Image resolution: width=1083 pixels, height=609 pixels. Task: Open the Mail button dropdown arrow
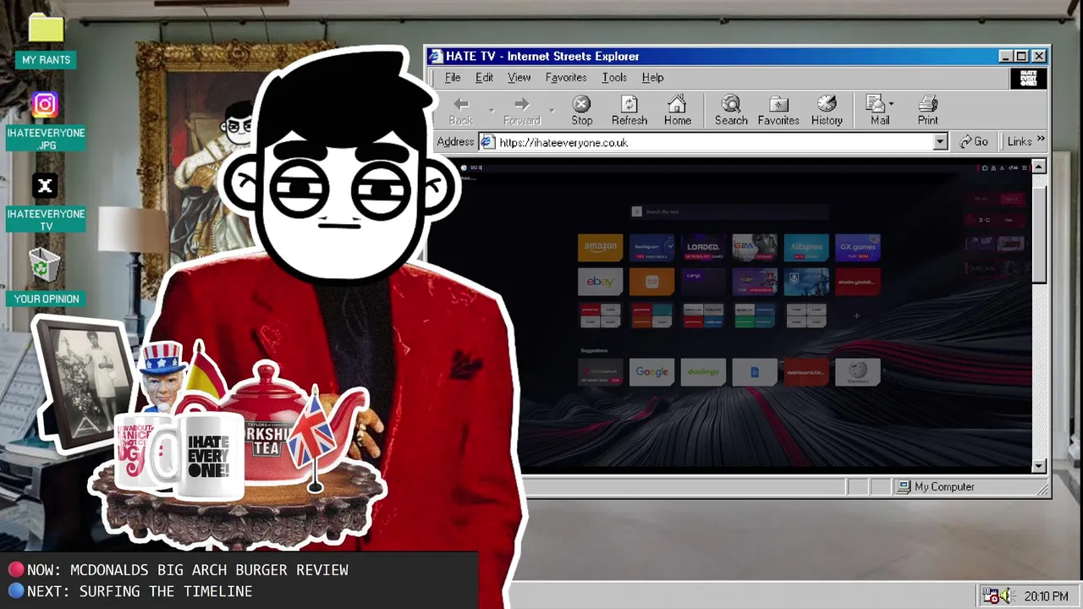tap(891, 104)
